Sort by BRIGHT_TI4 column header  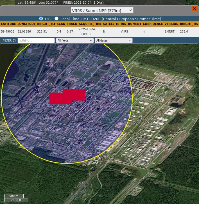tap(46, 24)
